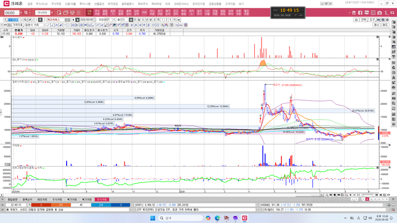Select the trend line drawing tool
This screenshot has width=397, height=223.
[x=48, y=25]
